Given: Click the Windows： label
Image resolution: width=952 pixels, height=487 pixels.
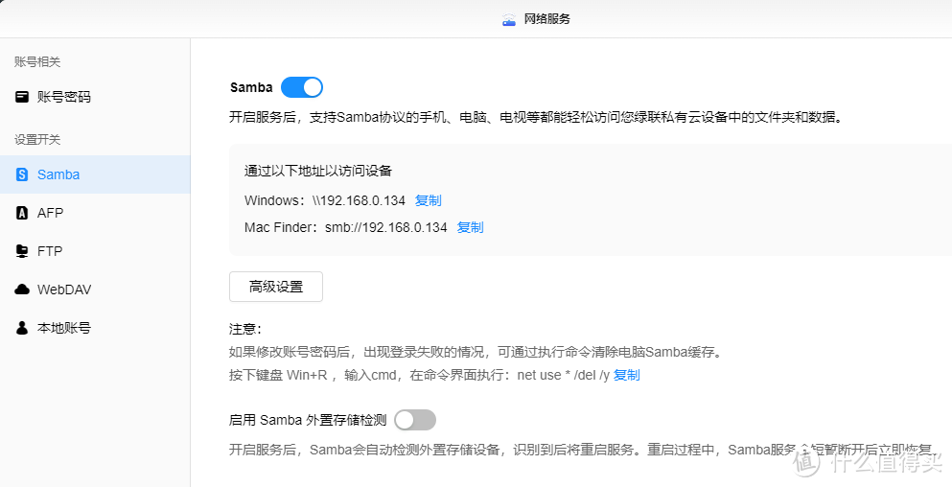Looking at the screenshot, I should 277,200.
